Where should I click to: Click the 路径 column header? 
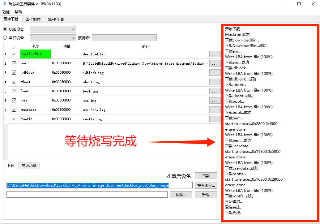pyautogui.click(x=145, y=46)
